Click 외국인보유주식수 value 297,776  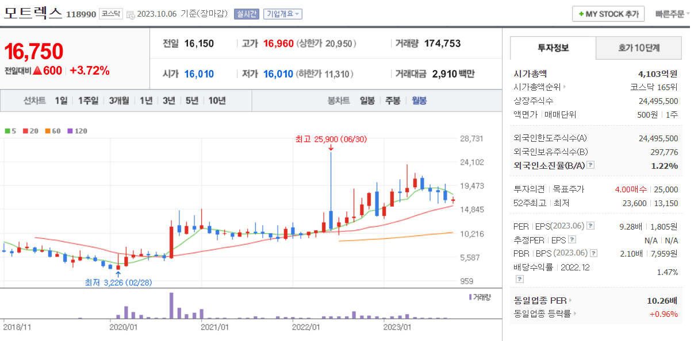[x=664, y=152]
